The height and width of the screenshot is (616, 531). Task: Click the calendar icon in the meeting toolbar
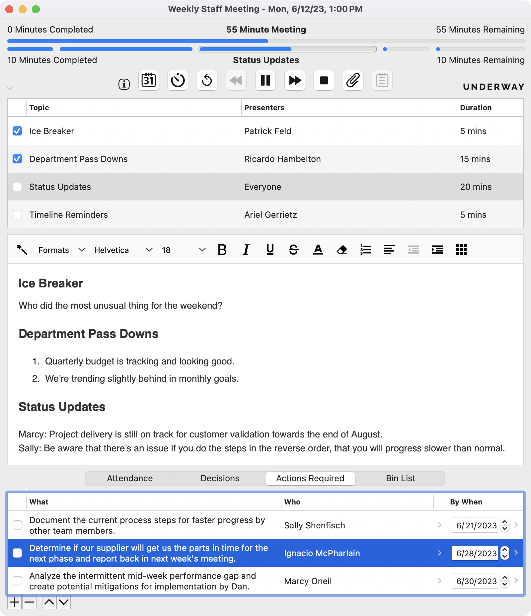[x=149, y=80]
